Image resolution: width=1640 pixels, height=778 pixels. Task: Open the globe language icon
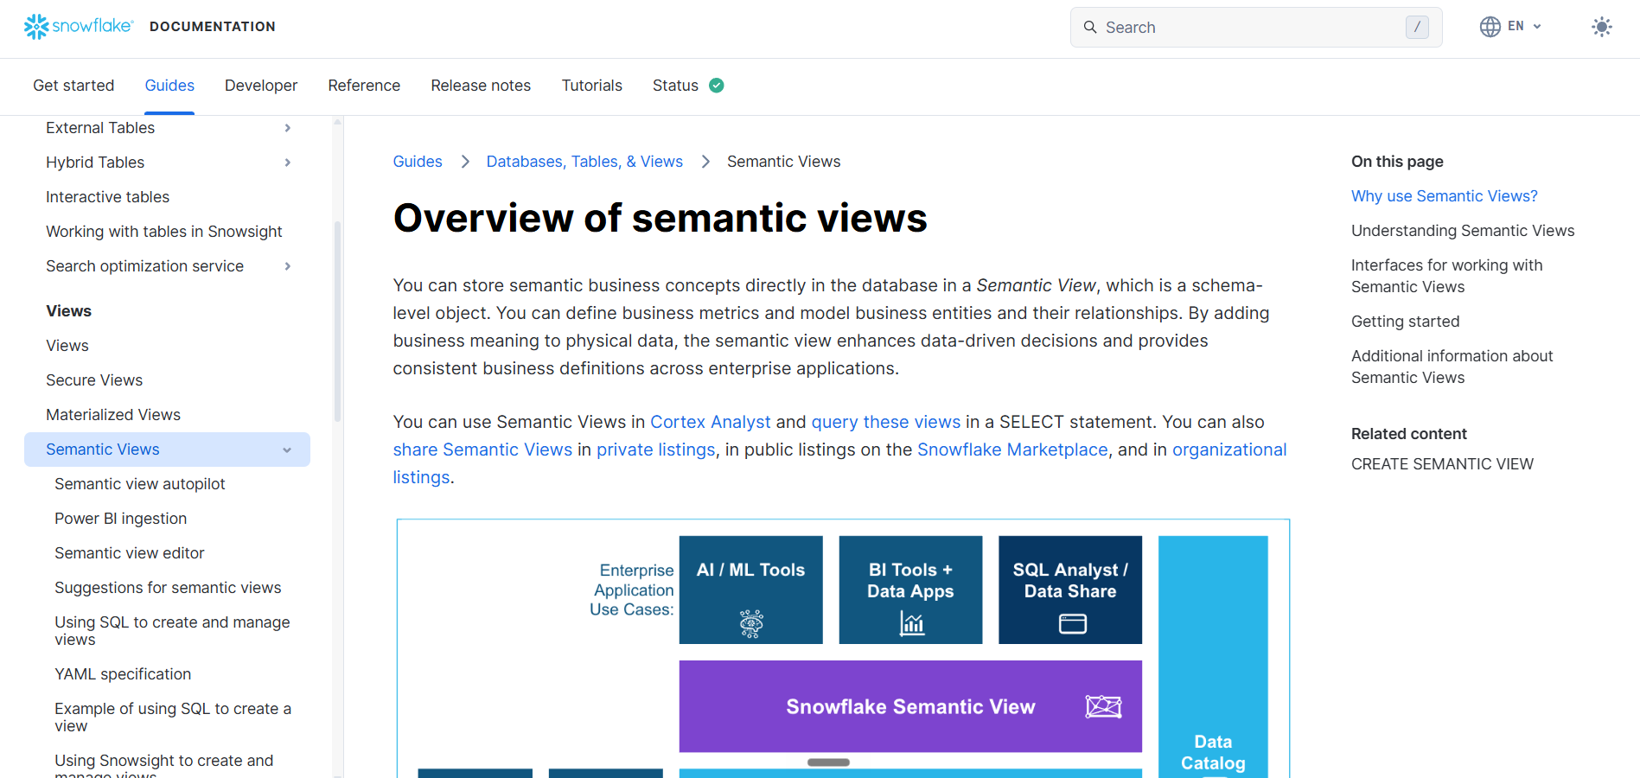pyautogui.click(x=1490, y=27)
